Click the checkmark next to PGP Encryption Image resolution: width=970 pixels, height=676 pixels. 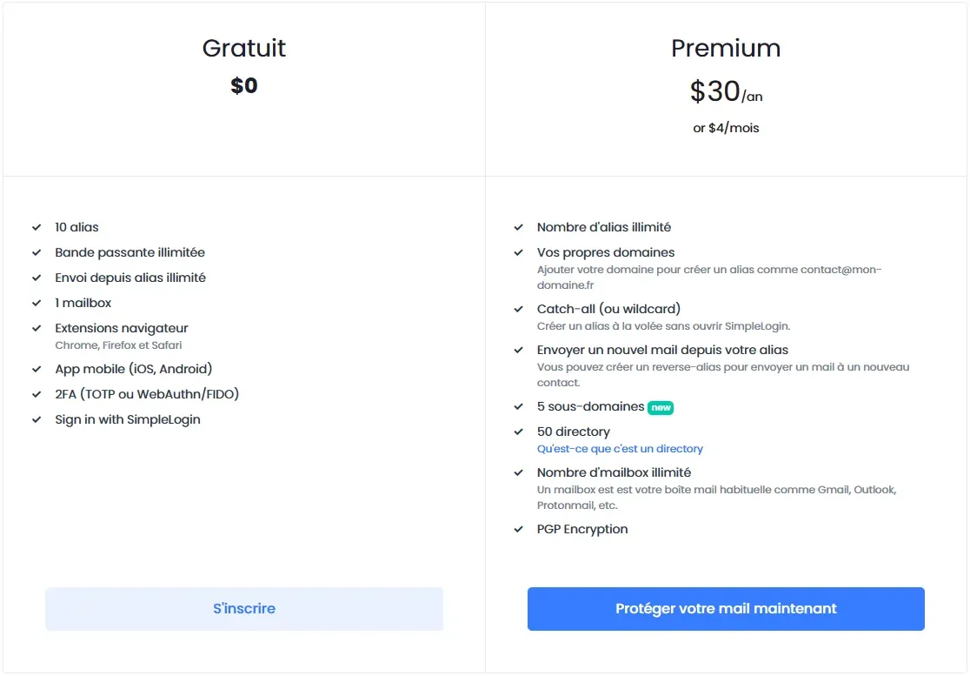tap(519, 529)
